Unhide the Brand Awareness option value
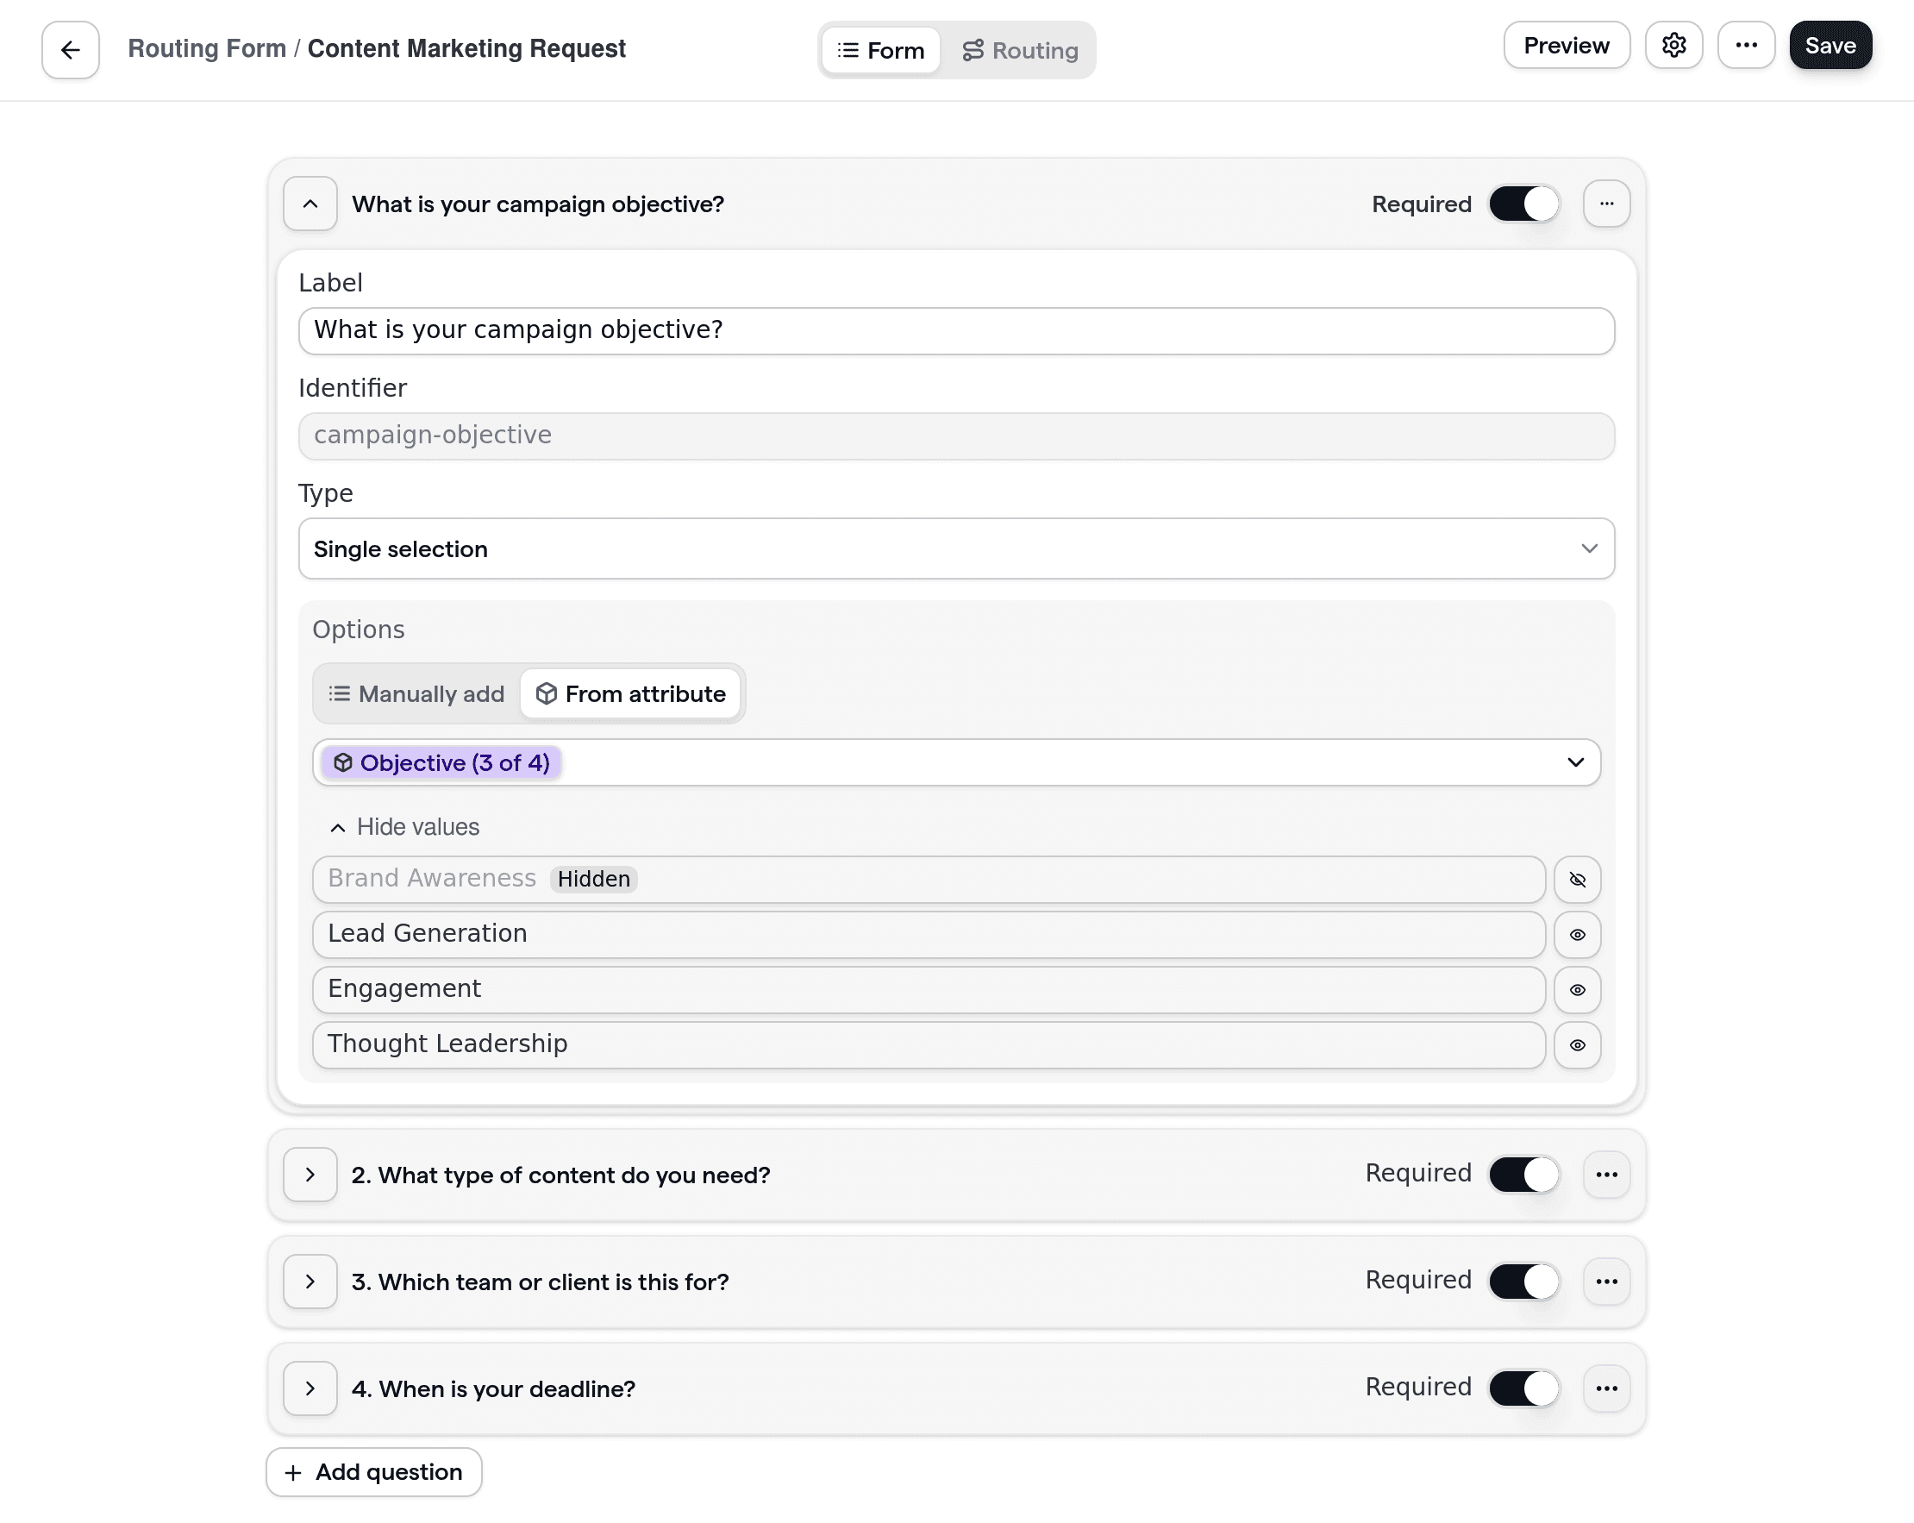This screenshot has height=1523, width=1914. (1578, 879)
